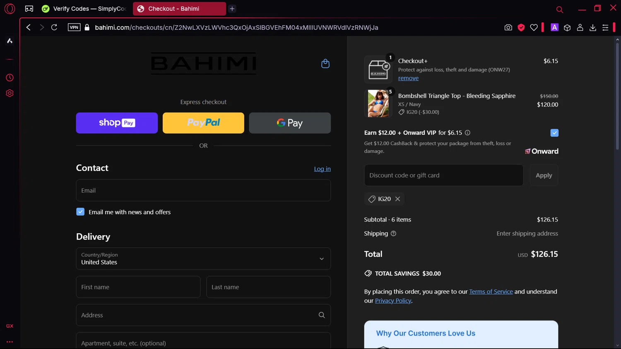Open GX Corner gamepad icon
This screenshot has height=349, width=621.
(29, 9)
